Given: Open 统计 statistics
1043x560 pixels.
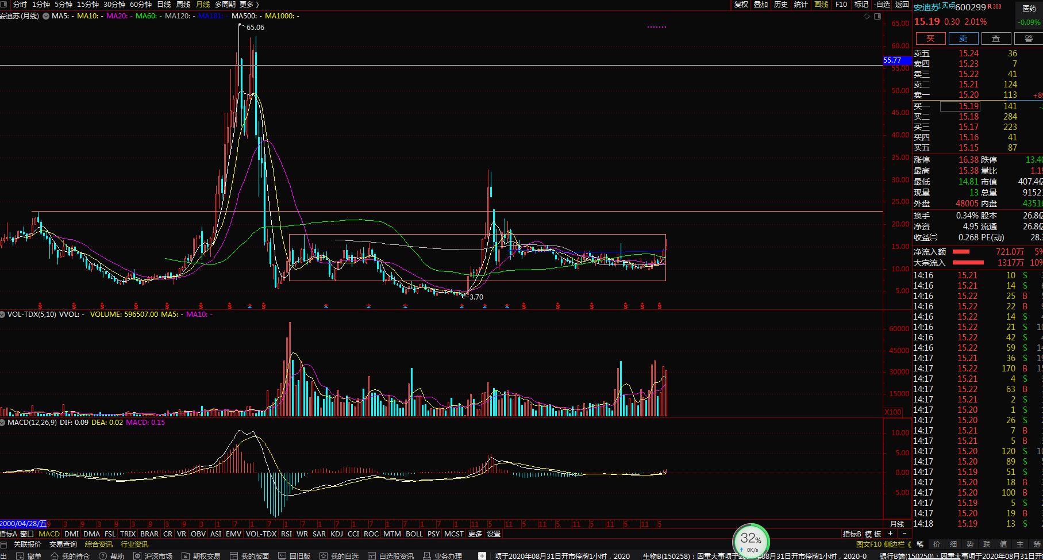Looking at the screenshot, I should click(800, 4).
